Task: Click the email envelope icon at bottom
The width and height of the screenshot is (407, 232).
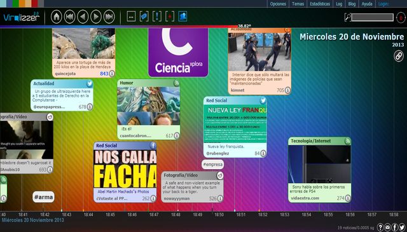Action: (x=387, y=228)
